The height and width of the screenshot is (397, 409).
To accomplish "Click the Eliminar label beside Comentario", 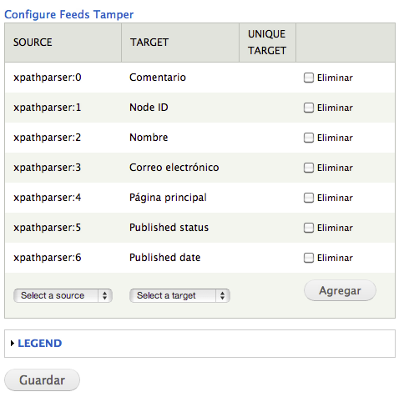I will coord(335,78).
